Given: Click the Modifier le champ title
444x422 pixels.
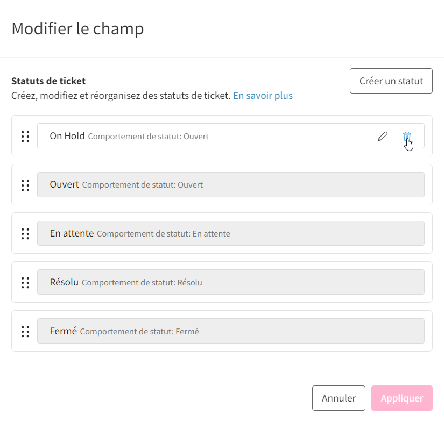Looking at the screenshot, I should (77, 29).
